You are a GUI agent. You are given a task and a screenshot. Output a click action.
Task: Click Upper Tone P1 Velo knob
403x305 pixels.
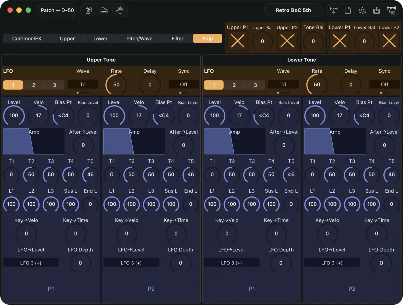[39, 115]
